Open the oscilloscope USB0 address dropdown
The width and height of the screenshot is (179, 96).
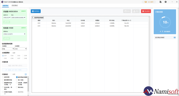point(18,18)
